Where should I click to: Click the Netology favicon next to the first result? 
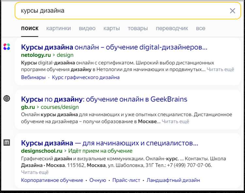7,47
